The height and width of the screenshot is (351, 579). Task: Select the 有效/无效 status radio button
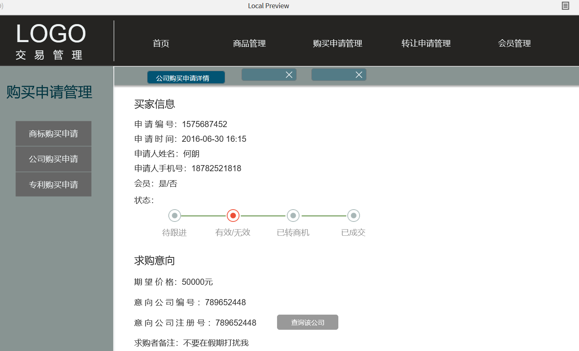(233, 215)
